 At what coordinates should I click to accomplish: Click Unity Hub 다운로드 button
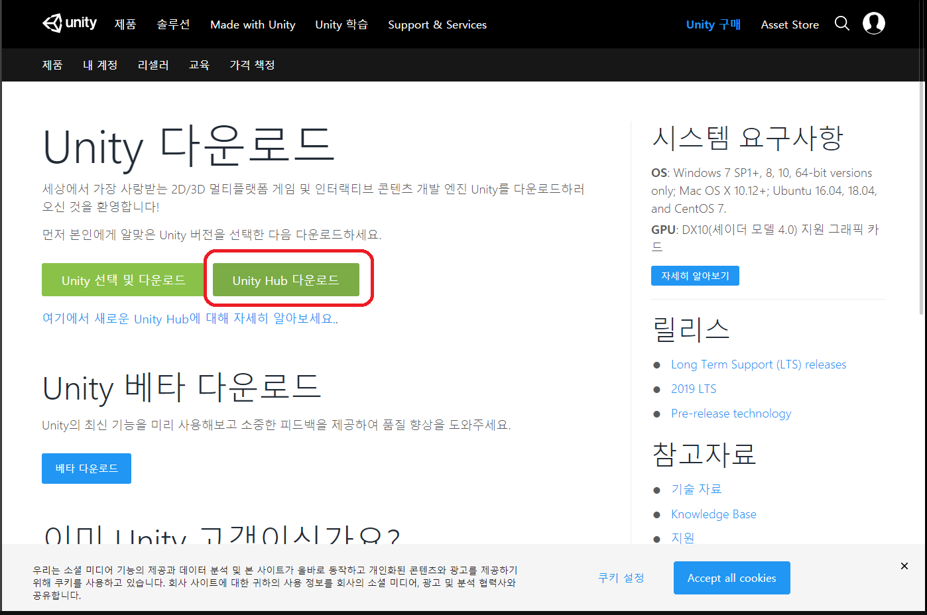[x=286, y=280]
